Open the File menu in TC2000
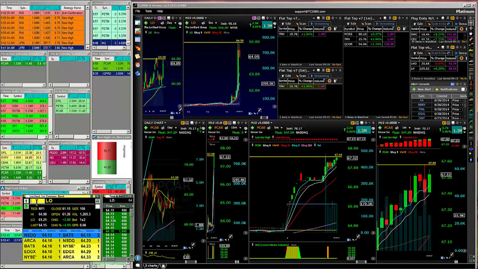478x269 pixels. click(x=138, y=11)
